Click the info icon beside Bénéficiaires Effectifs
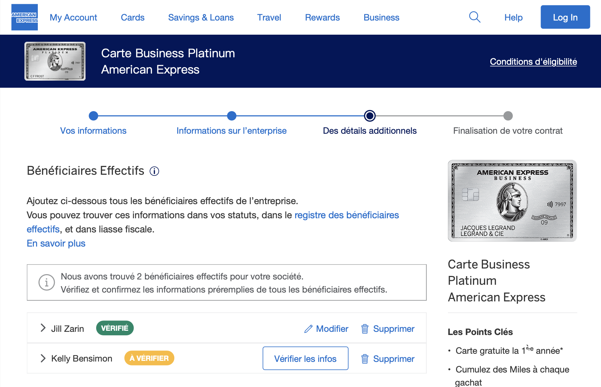The width and height of the screenshot is (601, 387). coord(154,171)
